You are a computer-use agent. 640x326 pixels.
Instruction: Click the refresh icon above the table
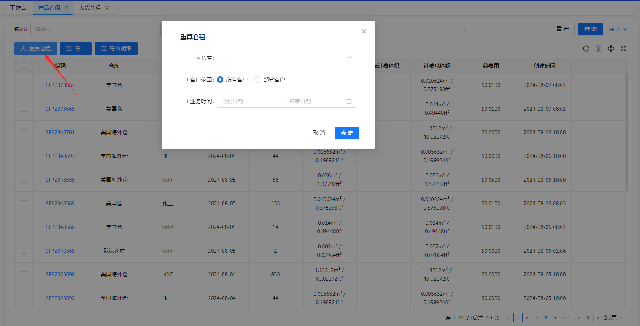[x=586, y=49]
